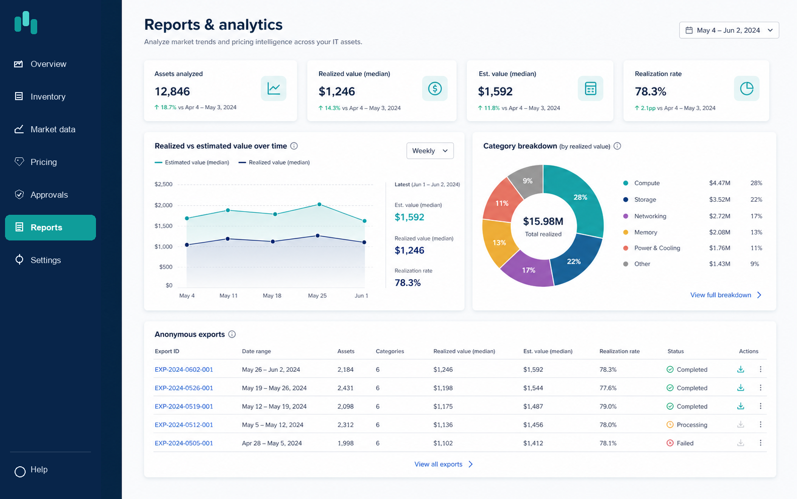The width and height of the screenshot is (797, 499).
Task: Click the Settings gear icon
Action: [19, 260]
